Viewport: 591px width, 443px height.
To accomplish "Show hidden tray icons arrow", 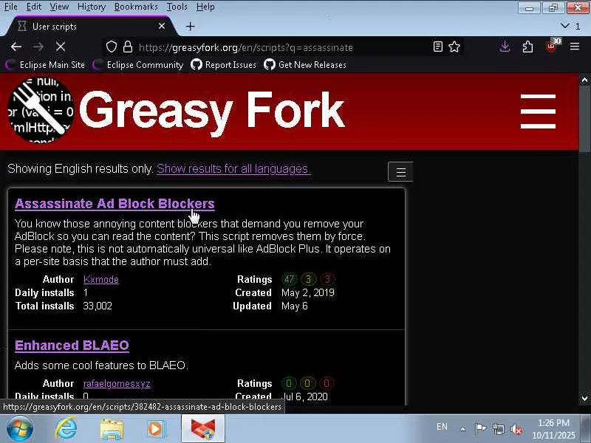I will pyautogui.click(x=463, y=429).
